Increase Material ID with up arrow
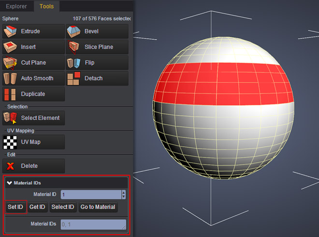Screen dimensions: 319x237 pos(123,193)
